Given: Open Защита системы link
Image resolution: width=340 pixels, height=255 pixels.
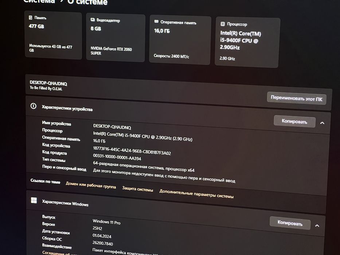Looking at the screenshot, I should 138,189.
